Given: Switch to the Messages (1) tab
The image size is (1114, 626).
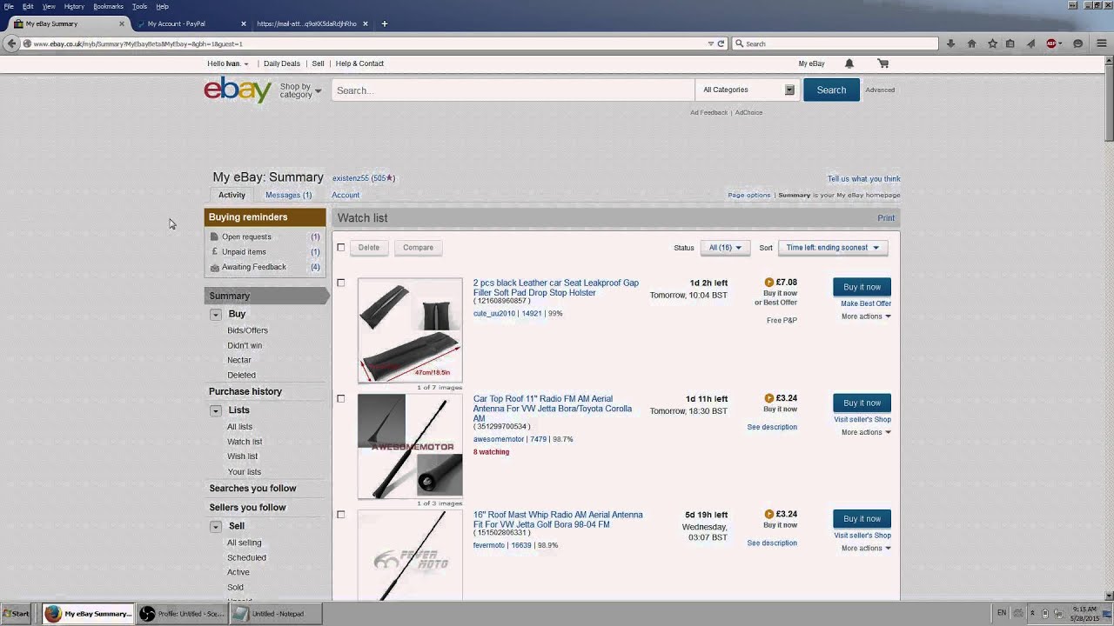Looking at the screenshot, I should [288, 195].
